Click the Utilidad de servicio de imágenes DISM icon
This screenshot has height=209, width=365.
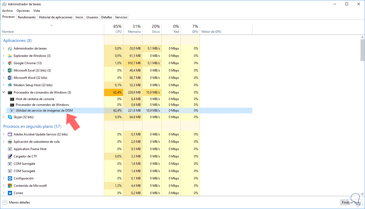point(12,111)
